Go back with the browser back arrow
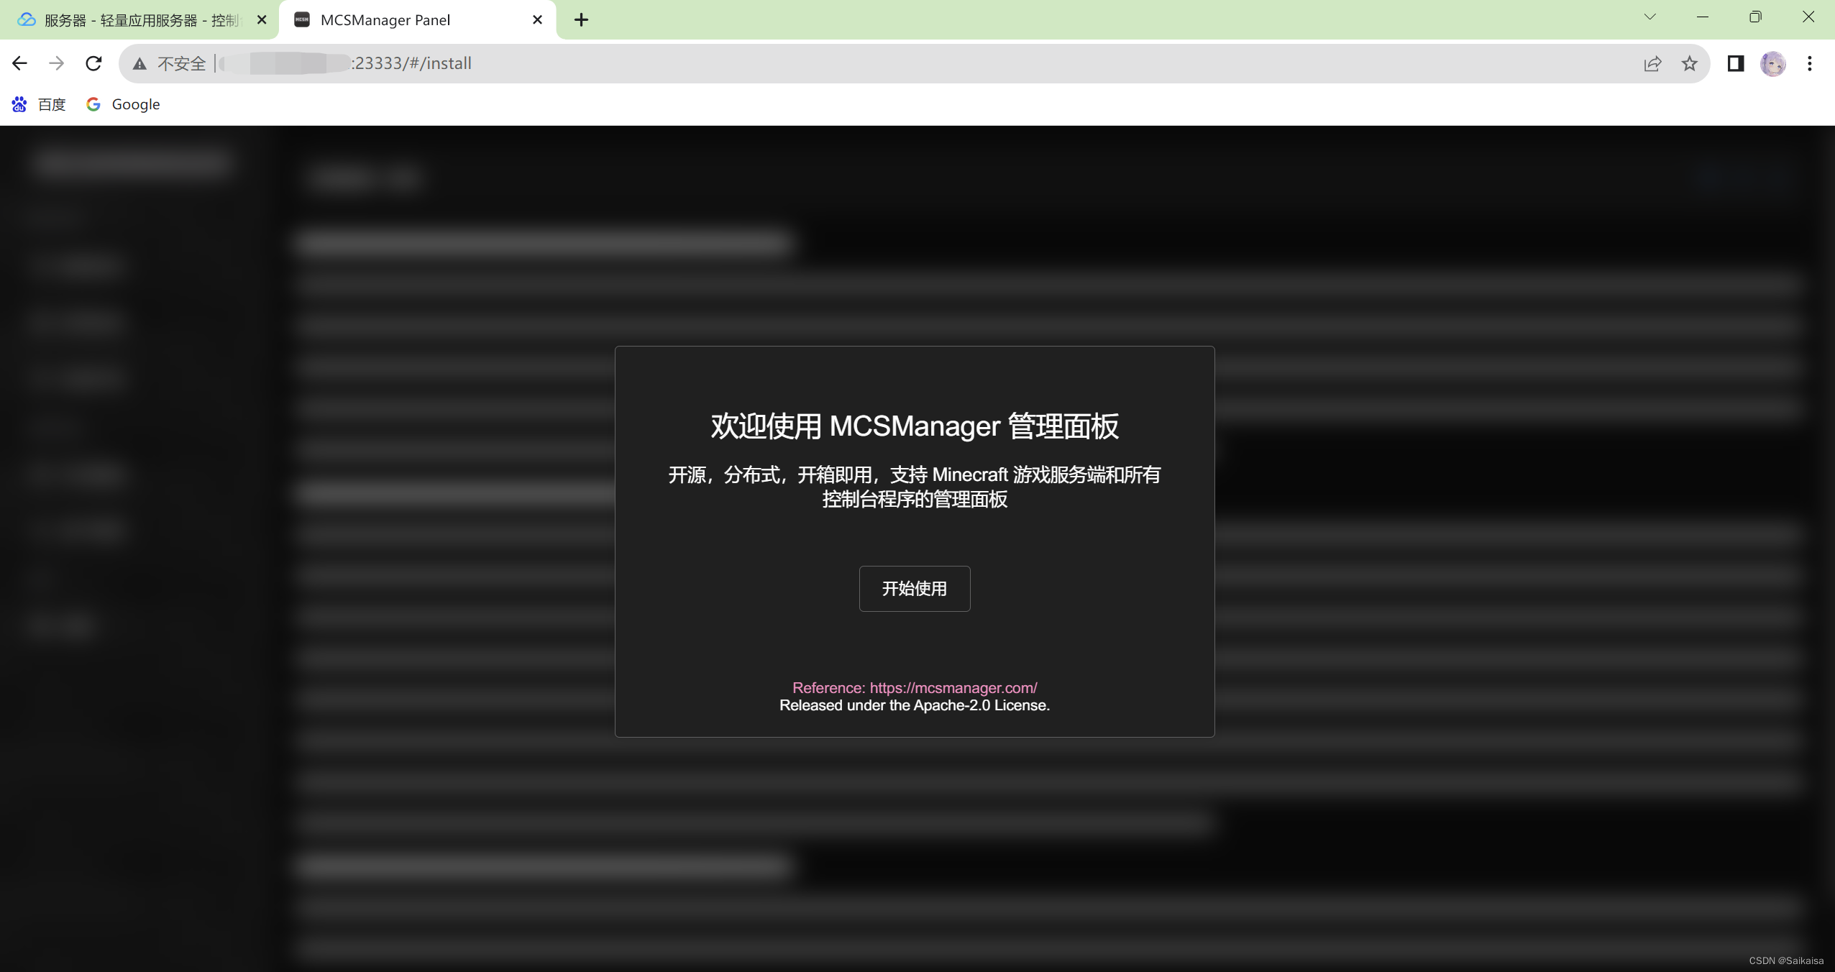1835x972 pixels. click(x=19, y=63)
